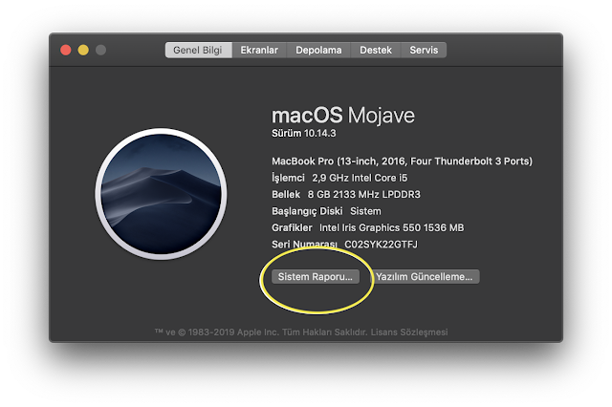
Task: Open Sistem Raporu button
Action: pos(316,277)
